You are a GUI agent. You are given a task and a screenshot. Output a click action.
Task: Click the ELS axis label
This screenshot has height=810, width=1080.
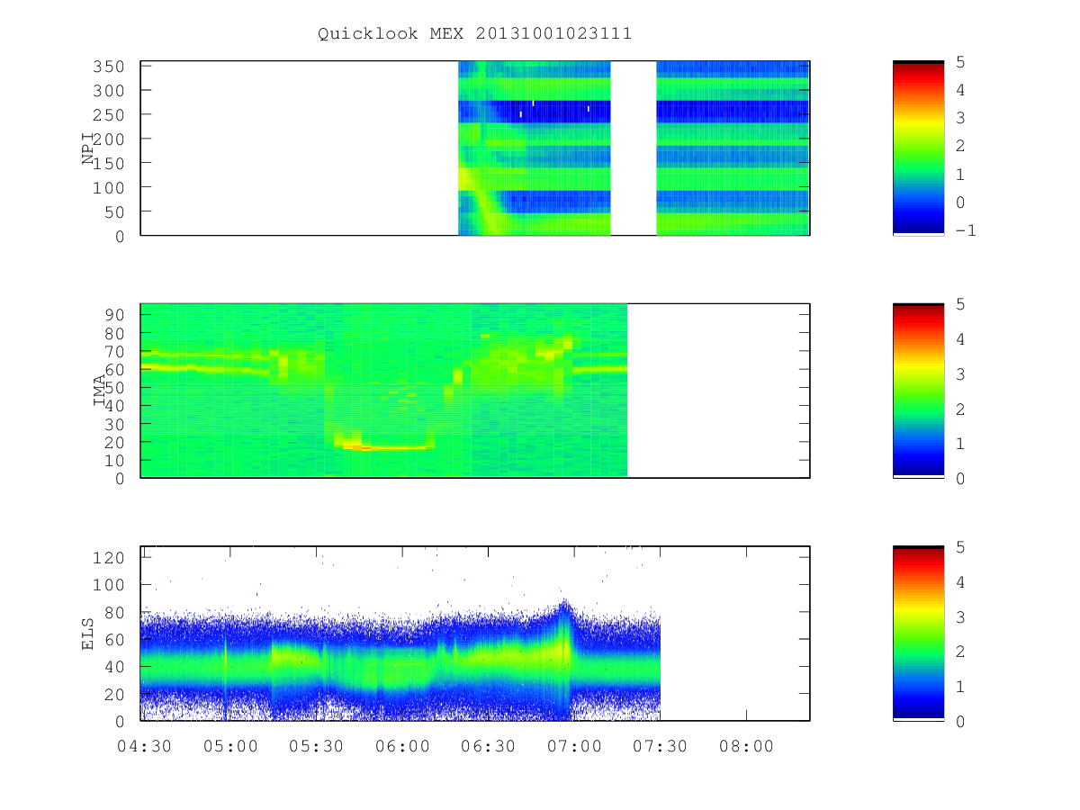coord(88,634)
